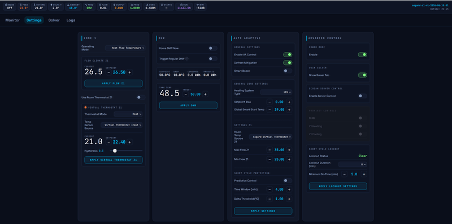452x224 pixels.
Task: Toggle Show Solver Tab switch
Action: [363, 75]
